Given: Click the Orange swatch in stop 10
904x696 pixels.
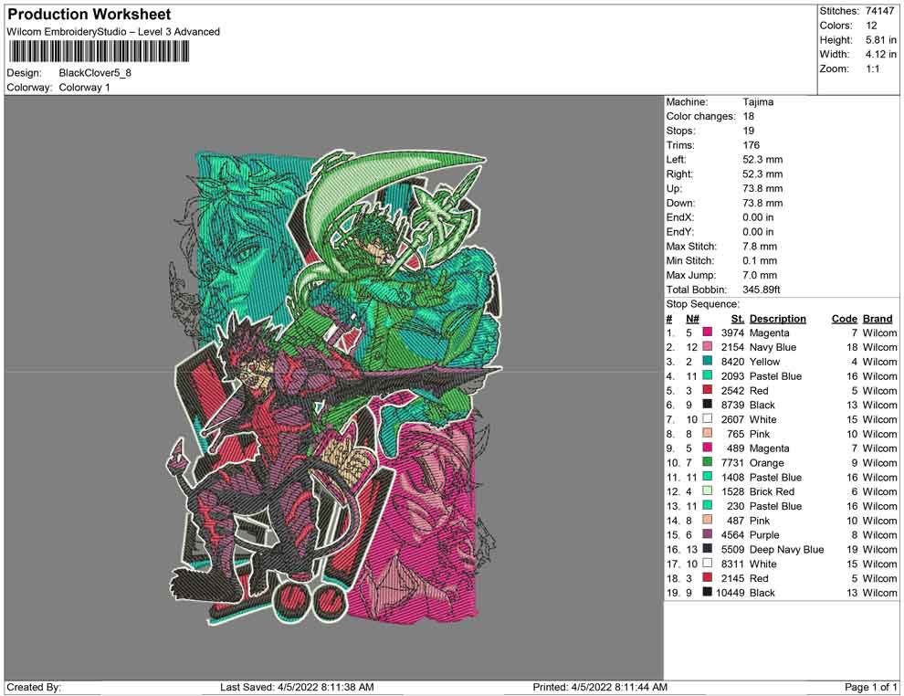Looking at the screenshot, I should pyautogui.click(x=708, y=462).
